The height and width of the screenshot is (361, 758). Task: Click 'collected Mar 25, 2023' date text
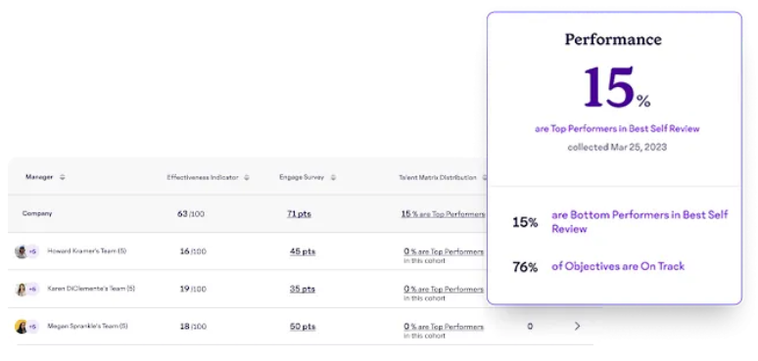click(617, 147)
